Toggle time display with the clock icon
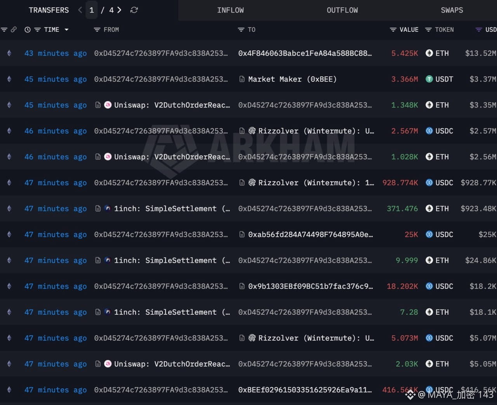The image size is (497, 405). [27, 30]
